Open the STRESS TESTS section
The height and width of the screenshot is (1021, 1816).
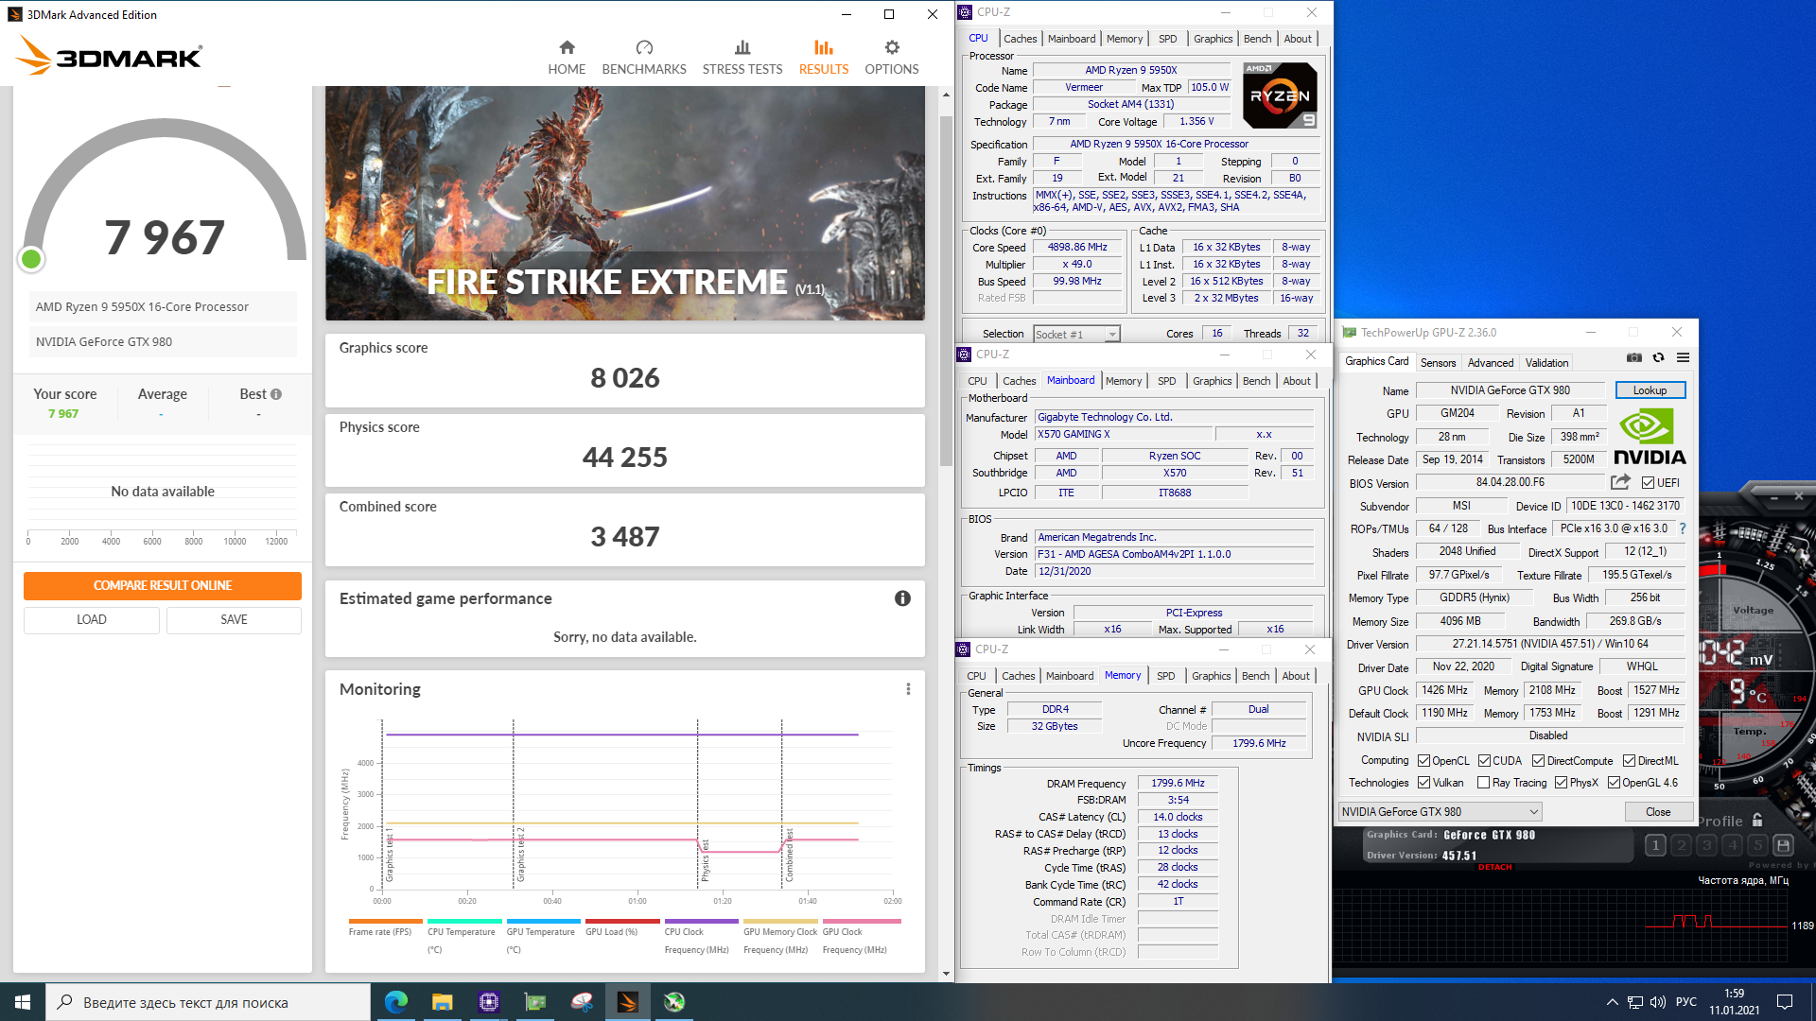tap(742, 58)
